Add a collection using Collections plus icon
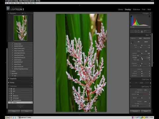 tap(32, 86)
